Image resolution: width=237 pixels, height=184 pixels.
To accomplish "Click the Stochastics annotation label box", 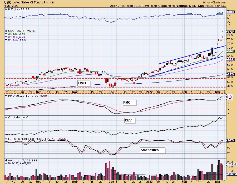I will pyautogui.click(x=153, y=150).
